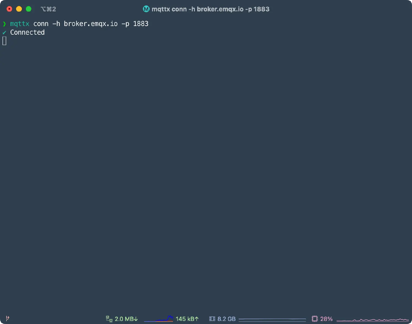Click the 'Connected' status output text
412x324 pixels.
[x=27, y=33]
